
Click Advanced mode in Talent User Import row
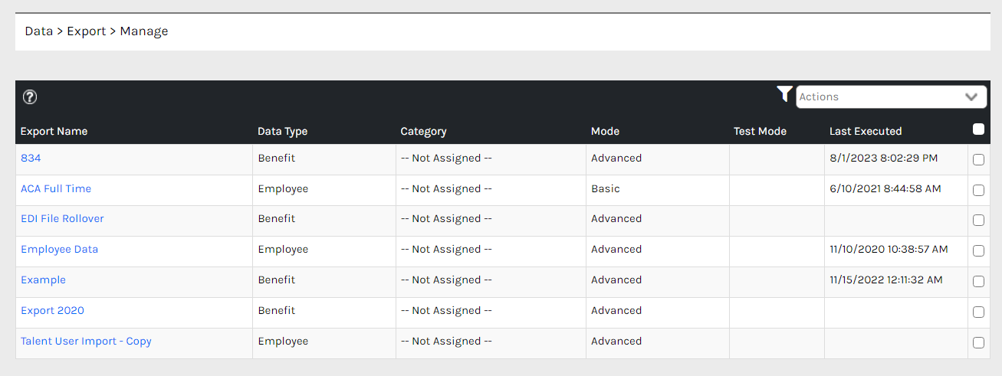click(x=616, y=341)
